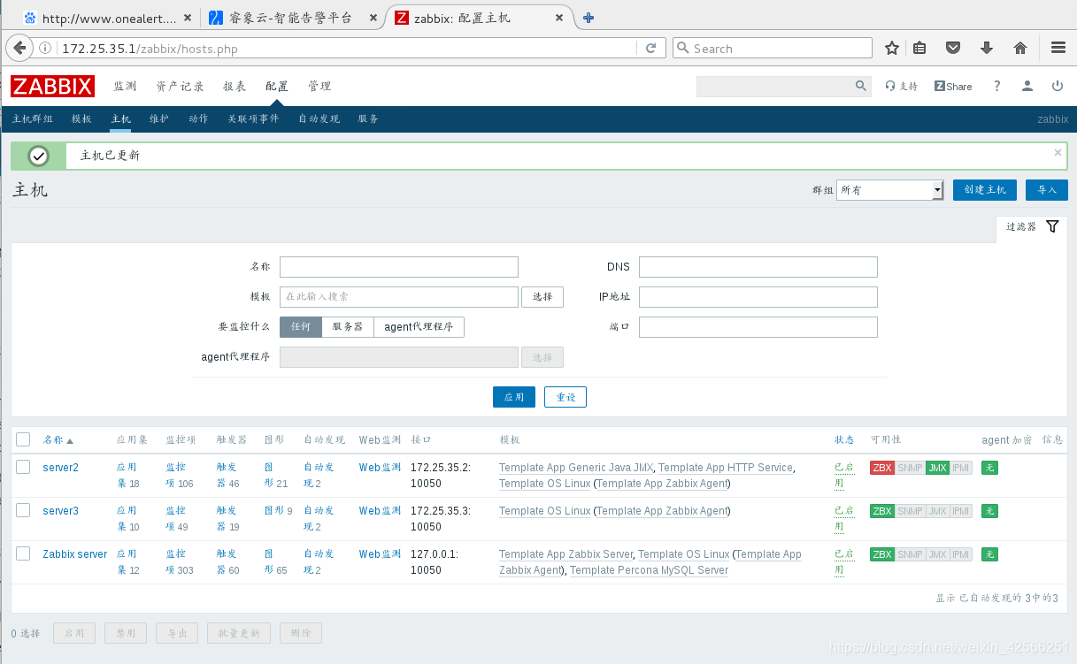Sort hosts by 状态 column
The image size is (1077, 664).
pos(844,439)
